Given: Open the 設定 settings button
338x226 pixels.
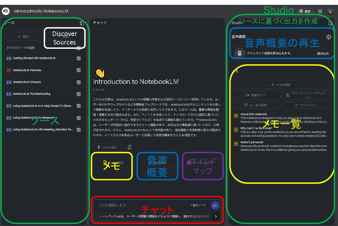Looking at the screenshot, I should pos(305,11).
